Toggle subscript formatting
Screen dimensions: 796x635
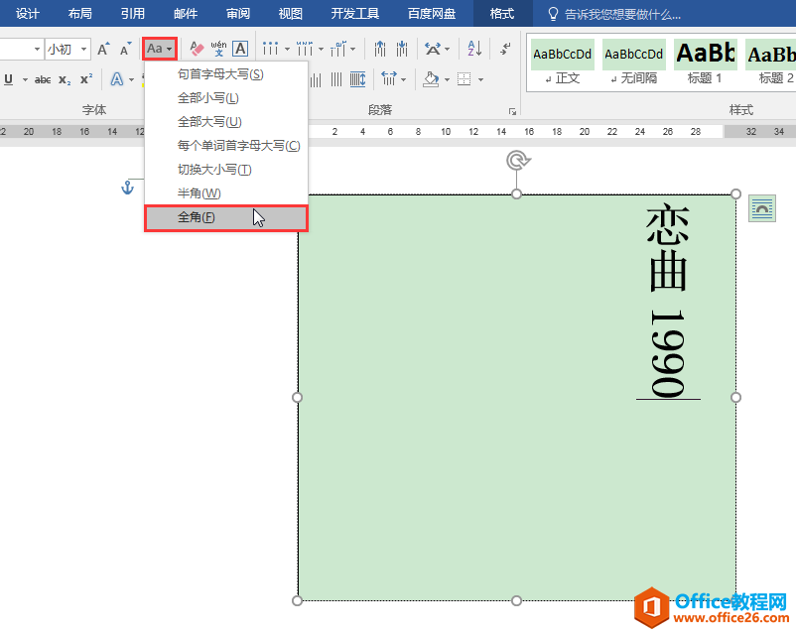click(65, 79)
